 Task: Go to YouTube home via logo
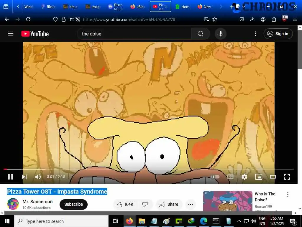tap(35, 34)
